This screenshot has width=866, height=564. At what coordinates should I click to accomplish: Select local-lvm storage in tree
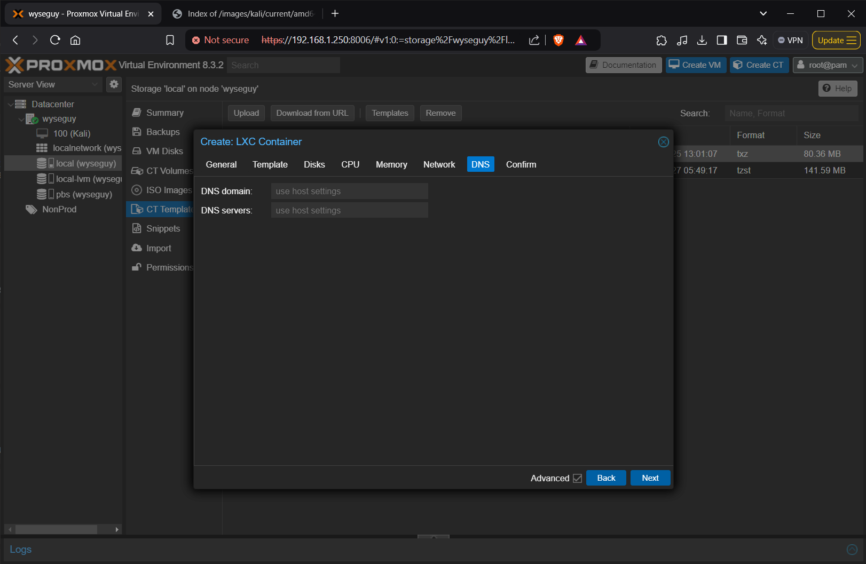click(89, 179)
